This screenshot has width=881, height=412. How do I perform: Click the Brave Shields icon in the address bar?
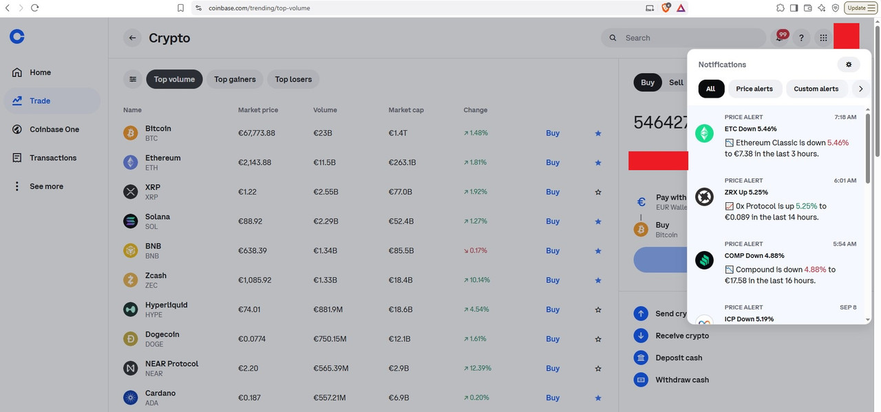pyautogui.click(x=666, y=8)
